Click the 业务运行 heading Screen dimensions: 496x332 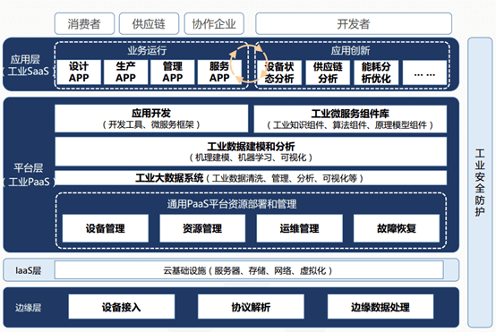click(x=147, y=50)
